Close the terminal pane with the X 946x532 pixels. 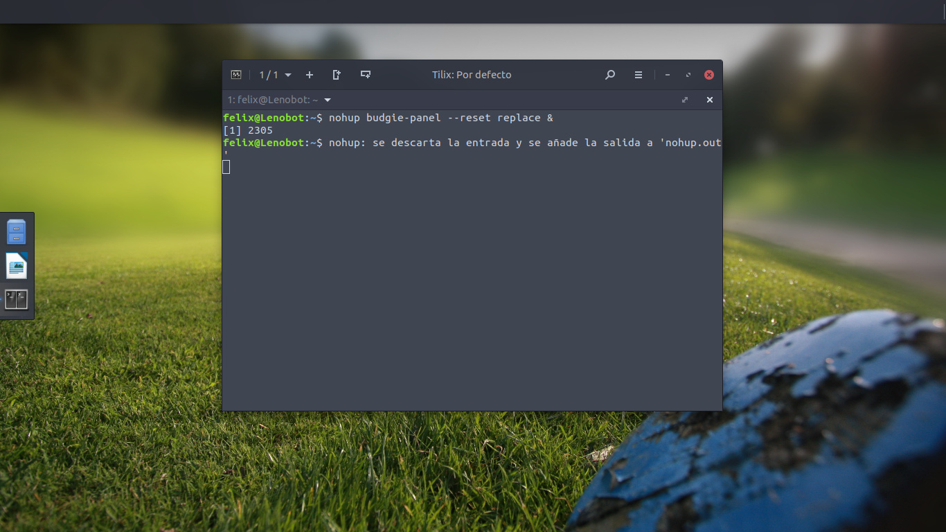coord(710,100)
